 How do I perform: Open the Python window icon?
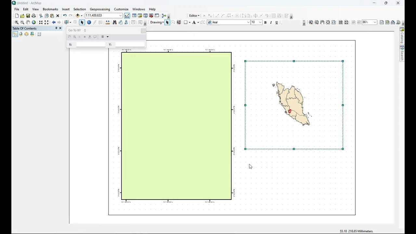pyautogui.click(x=157, y=16)
